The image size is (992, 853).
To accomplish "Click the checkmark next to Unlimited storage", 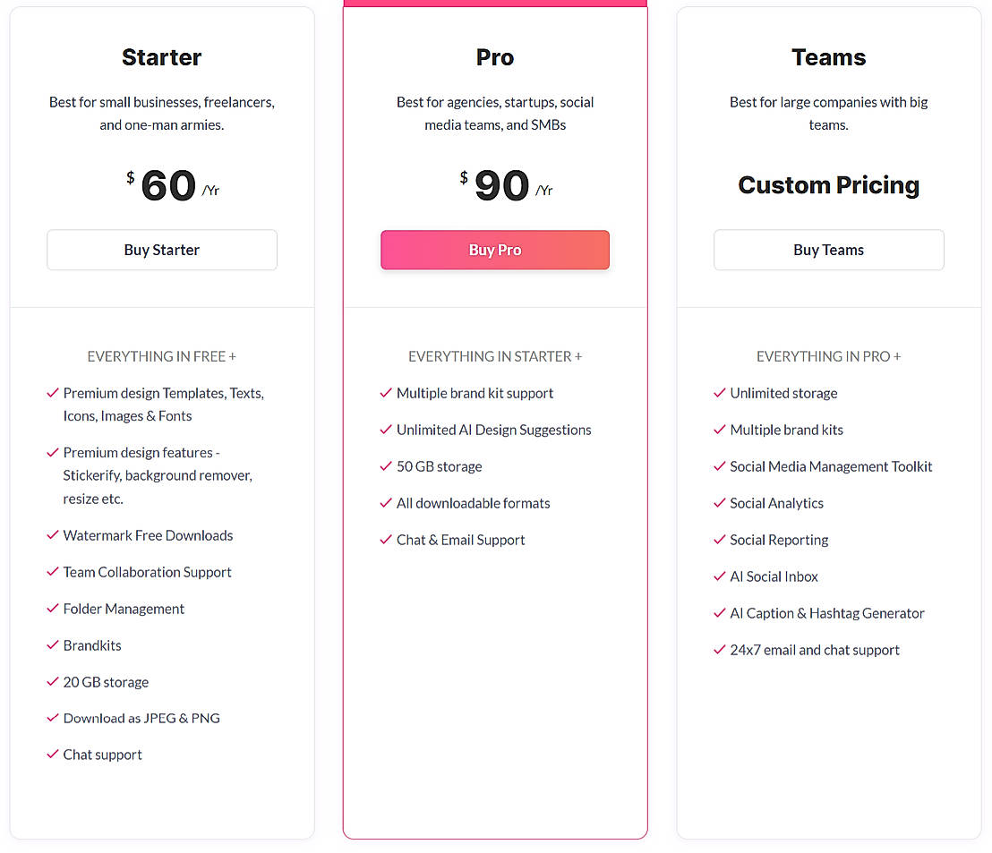I will (x=719, y=393).
